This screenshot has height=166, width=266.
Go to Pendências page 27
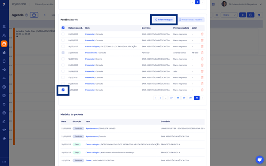point(171,98)
